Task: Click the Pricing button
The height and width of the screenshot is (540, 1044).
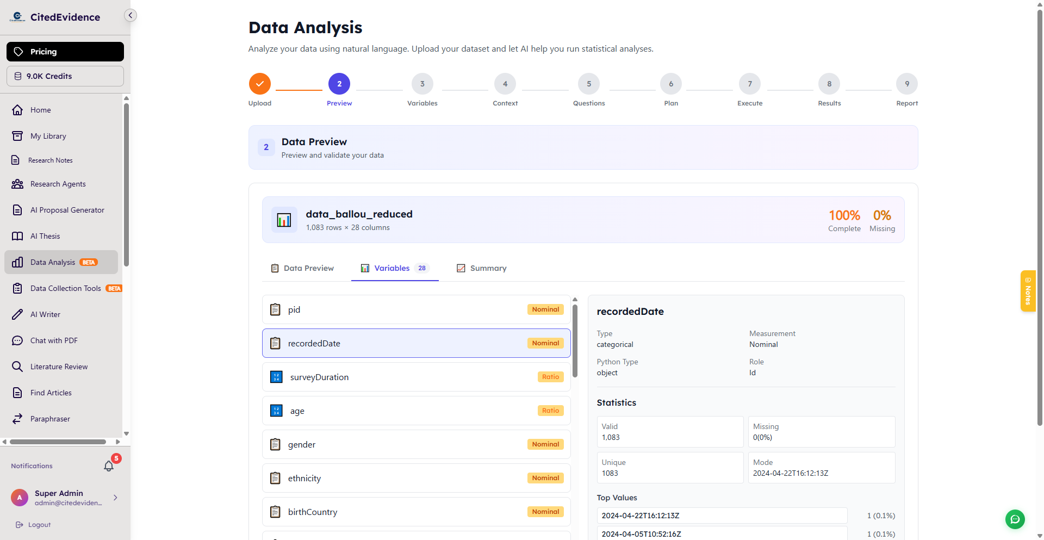Action: pos(65,51)
